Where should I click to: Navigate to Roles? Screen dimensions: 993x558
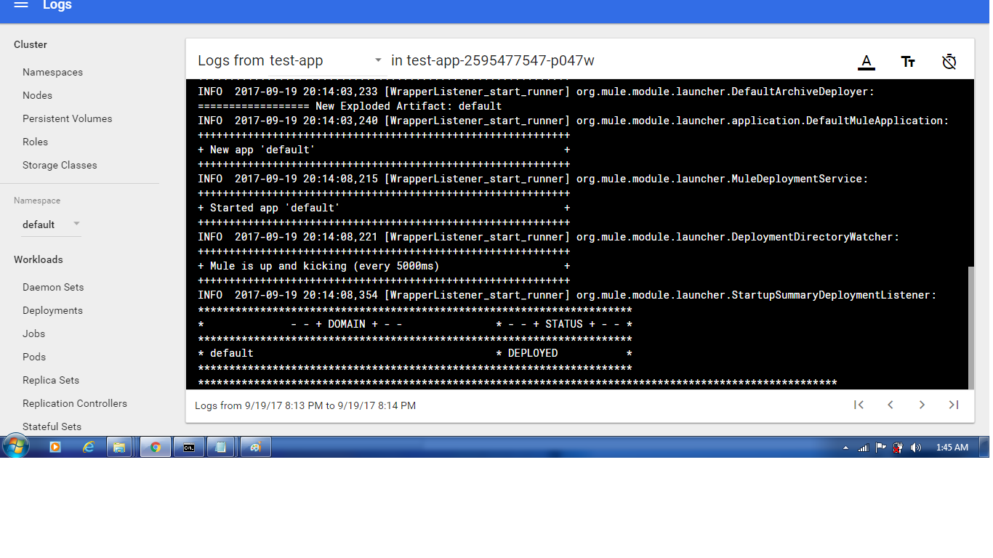35,142
